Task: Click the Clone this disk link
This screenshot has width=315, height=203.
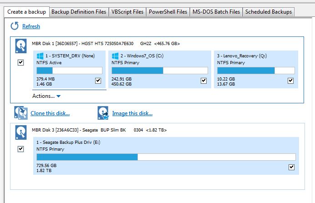Action: (x=50, y=113)
